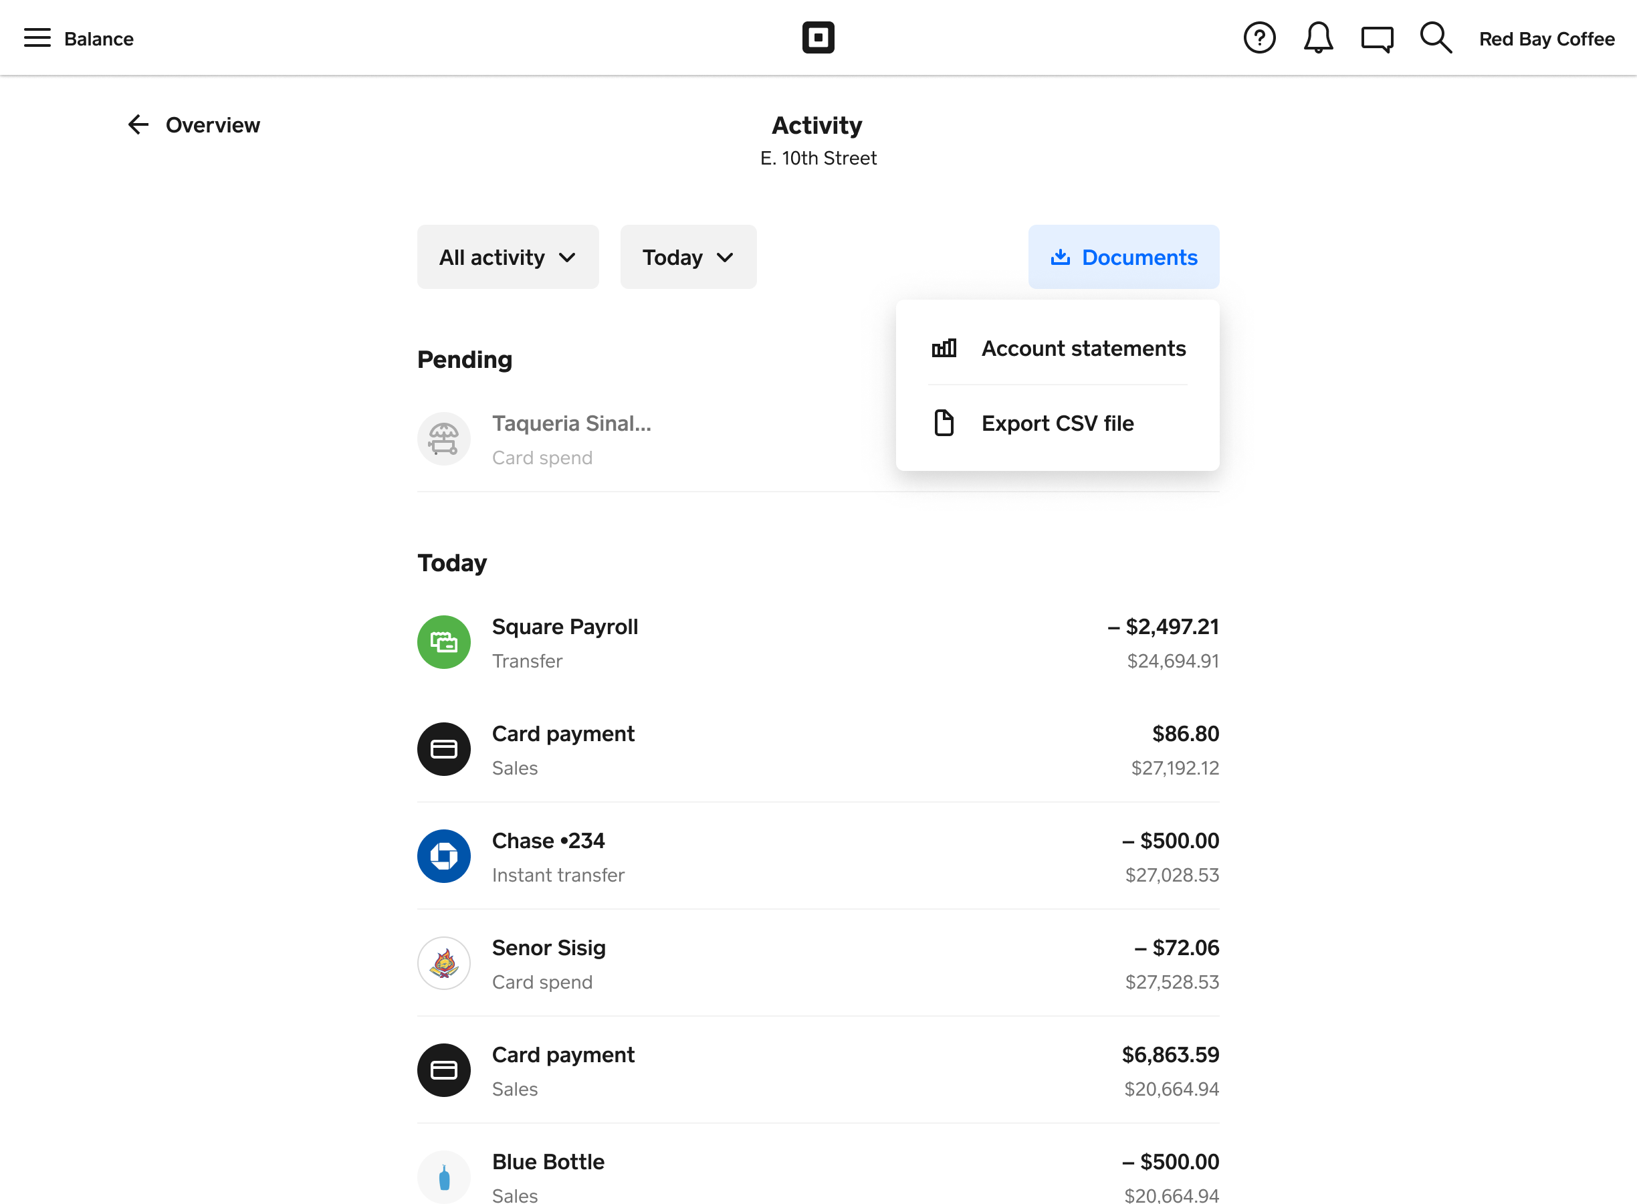Image resolution: width=1637 pixels, height=1204 pixels.
Task: Toggle the Documents dropdown button
Action: tap(1123, 258)
